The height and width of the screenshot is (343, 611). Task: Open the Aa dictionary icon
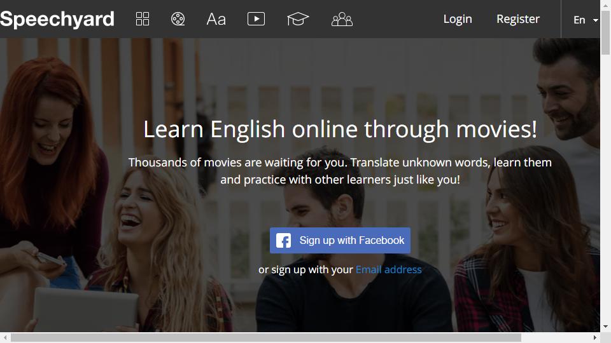tap(216, 18)
